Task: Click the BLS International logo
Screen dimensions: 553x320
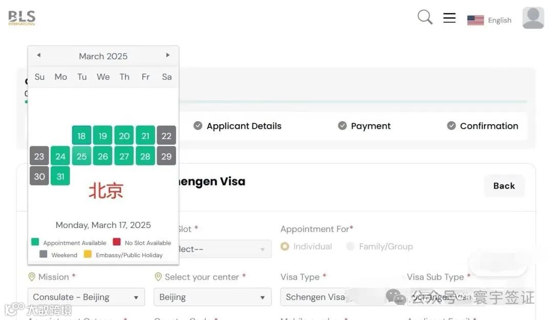Action: click(x=22, y=17)
